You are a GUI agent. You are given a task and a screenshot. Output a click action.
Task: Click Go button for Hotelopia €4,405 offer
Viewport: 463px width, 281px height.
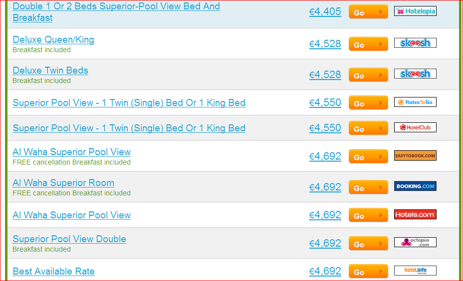[x=368, y=12]
